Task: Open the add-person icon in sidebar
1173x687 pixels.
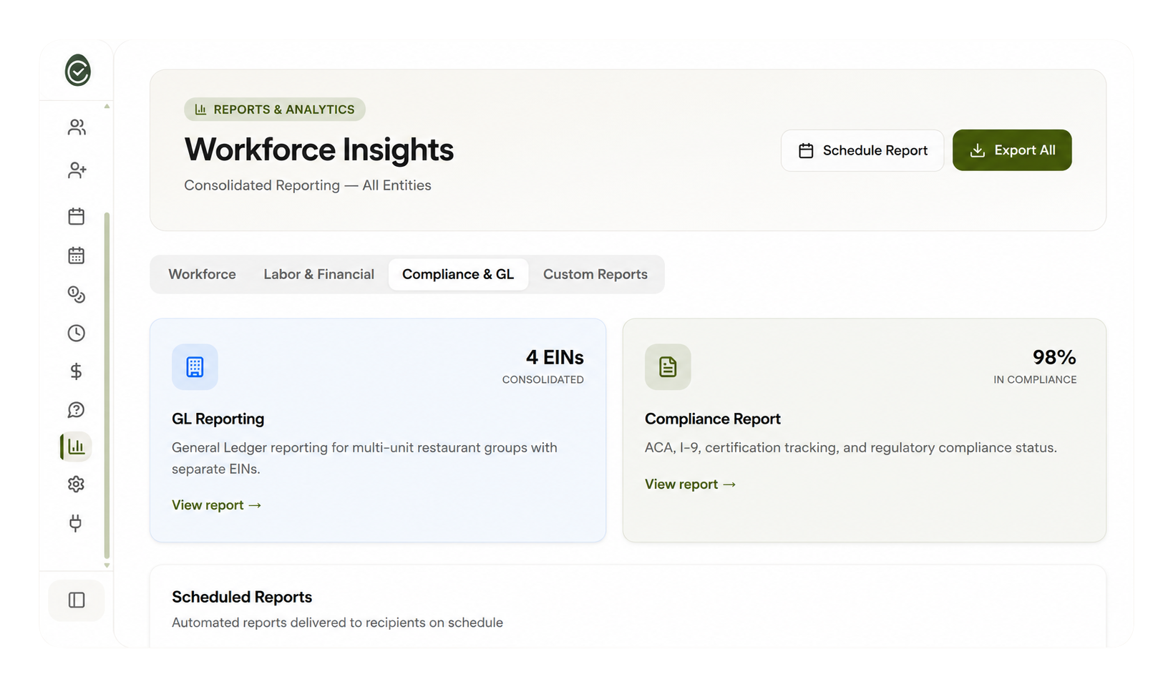Action: (x=77, y=170)
